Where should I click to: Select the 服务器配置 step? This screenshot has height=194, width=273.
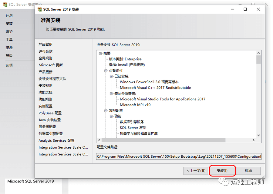click(47, 127)
